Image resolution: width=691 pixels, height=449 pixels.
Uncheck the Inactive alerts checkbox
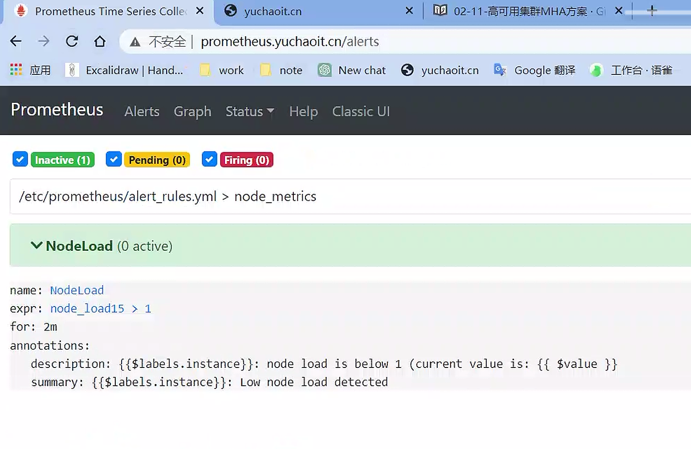point(20,159)
